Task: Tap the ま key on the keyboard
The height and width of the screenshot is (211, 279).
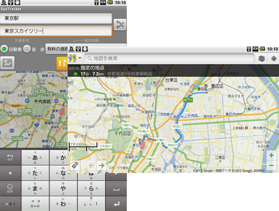Action: 35,188
